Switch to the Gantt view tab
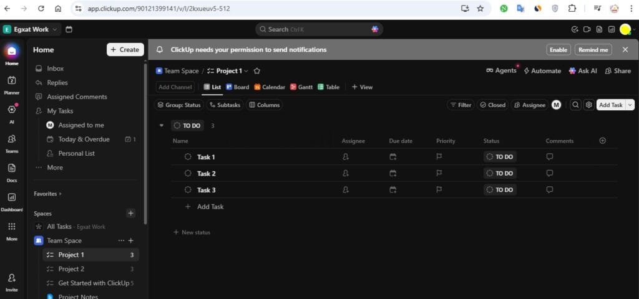639x299 pixels. click(301, 87)
